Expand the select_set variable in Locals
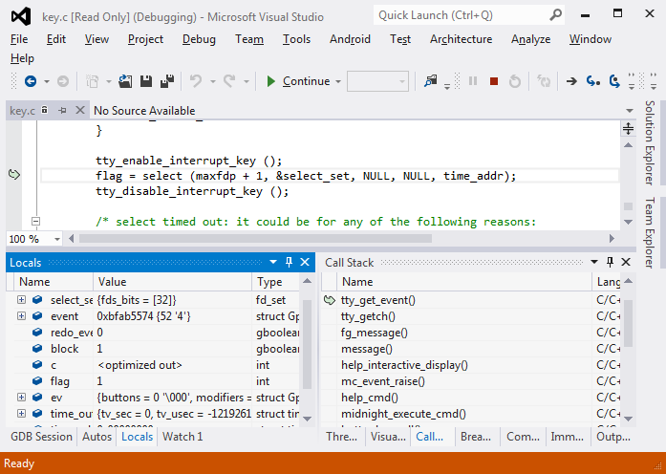 coord(21,300)
